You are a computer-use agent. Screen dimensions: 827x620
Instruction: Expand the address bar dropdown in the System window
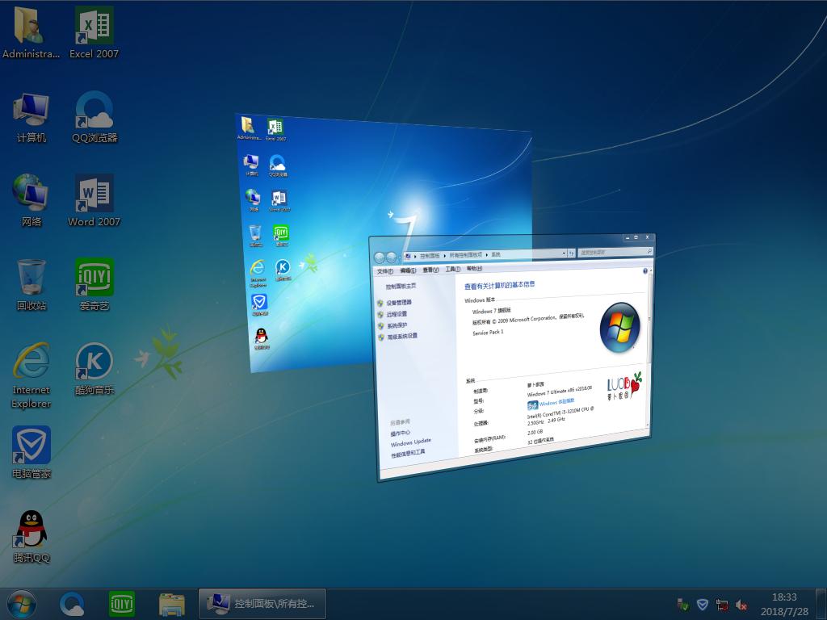coord(563,253)
